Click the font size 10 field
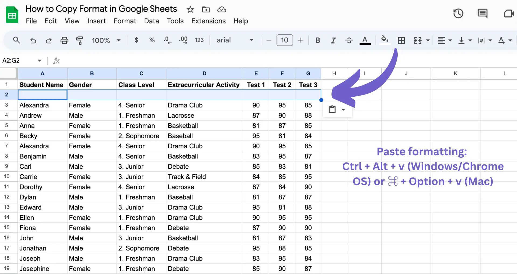517x274 pixels. tap(285, 40)
